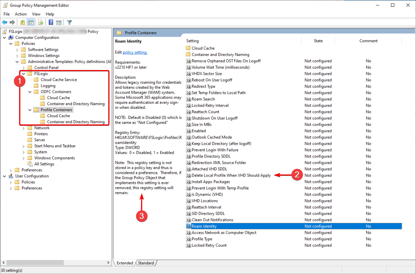This screenshot has width=416, height=274.
Task: Select the Server tree item
Action: pos(40,140)
